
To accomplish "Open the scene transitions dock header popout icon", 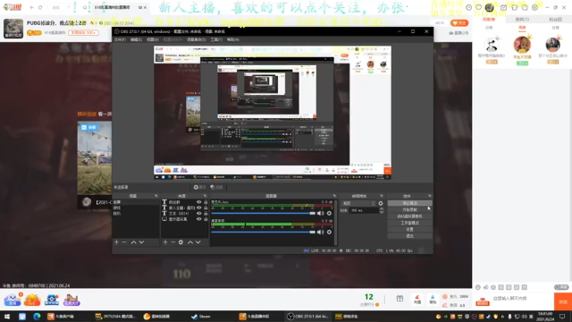I will (x=382, y=196).
